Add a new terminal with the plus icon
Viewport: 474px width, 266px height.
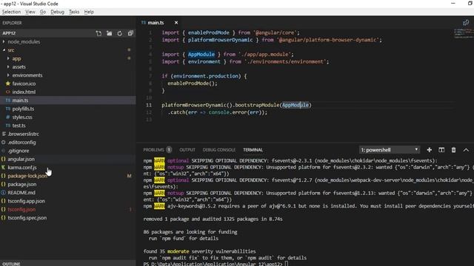point(430,150)
